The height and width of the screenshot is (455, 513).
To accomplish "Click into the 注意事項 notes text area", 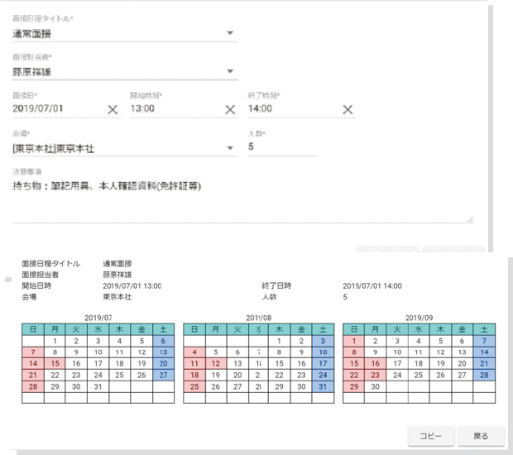I will (x=240, y=203).
